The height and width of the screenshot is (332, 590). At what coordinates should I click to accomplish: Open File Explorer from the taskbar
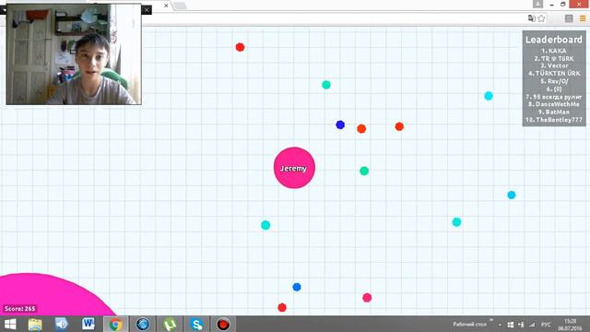click(35, 325)
